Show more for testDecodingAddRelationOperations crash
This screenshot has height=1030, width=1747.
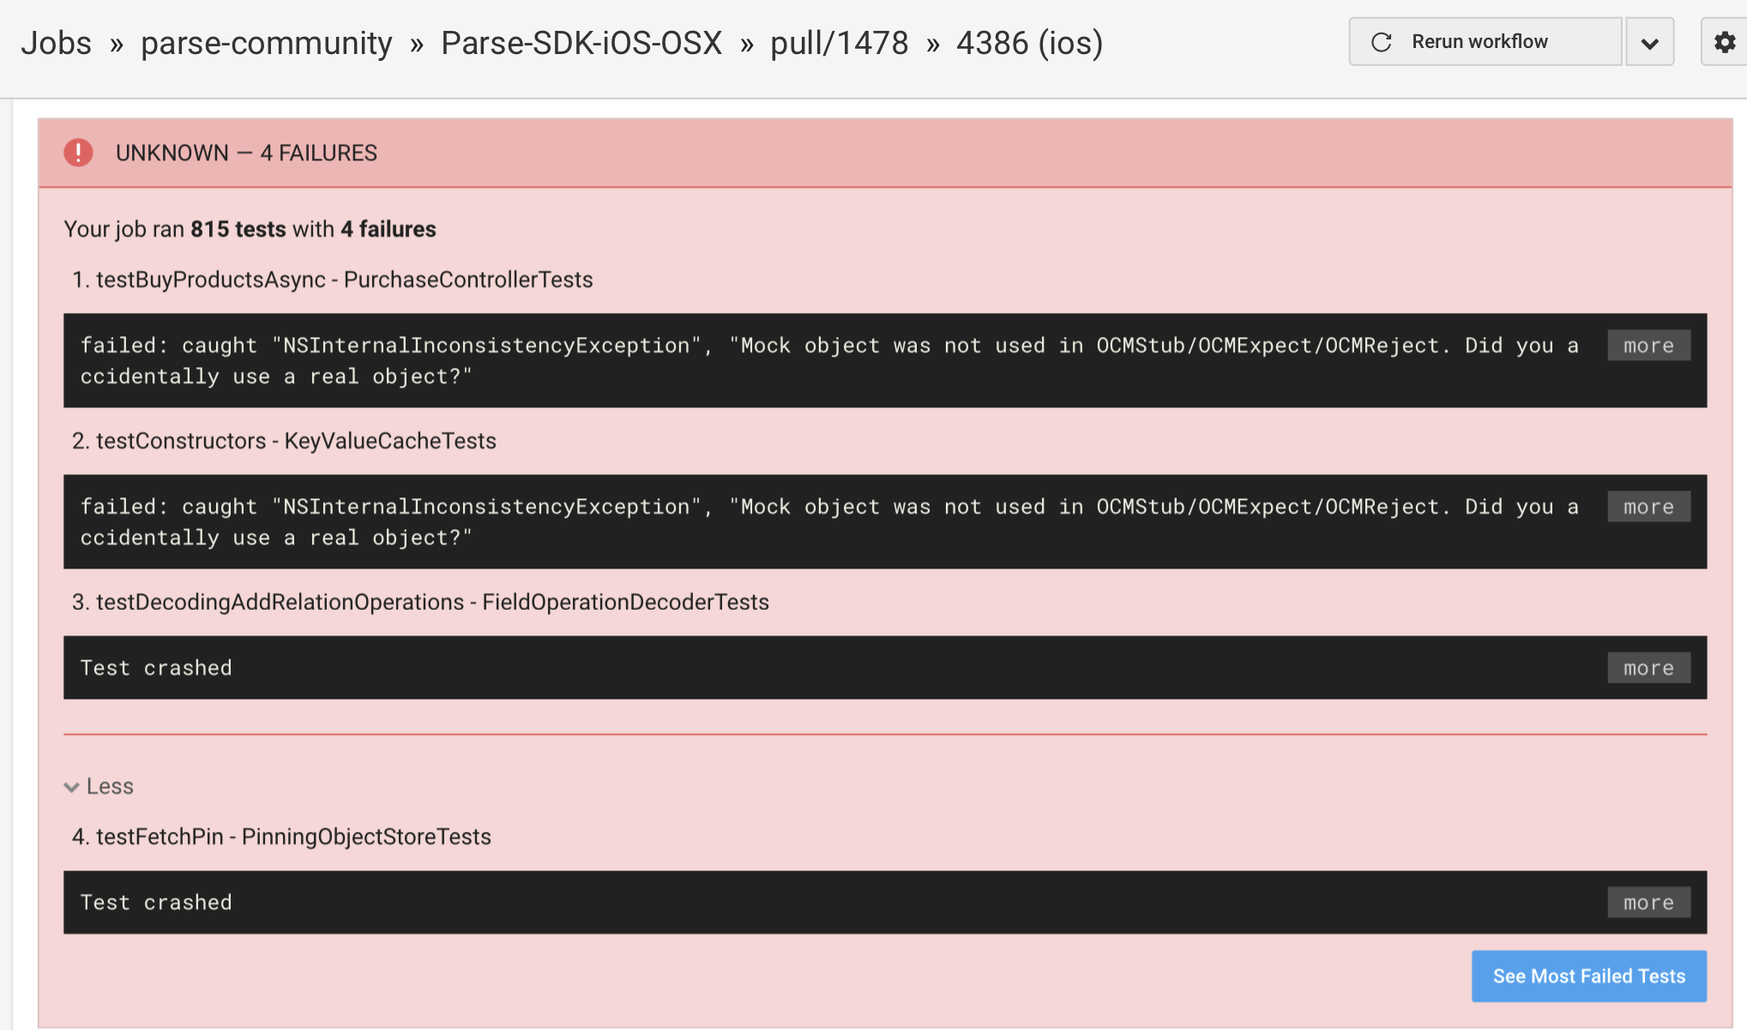tap(1648, 668)
